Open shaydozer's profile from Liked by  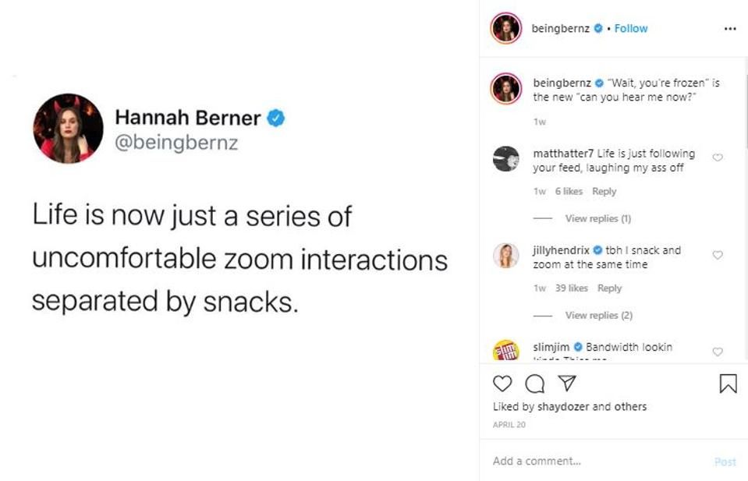click(x=563, y=407)
